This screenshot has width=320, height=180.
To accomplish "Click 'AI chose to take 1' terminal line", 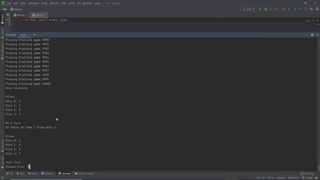I will 31,127.
